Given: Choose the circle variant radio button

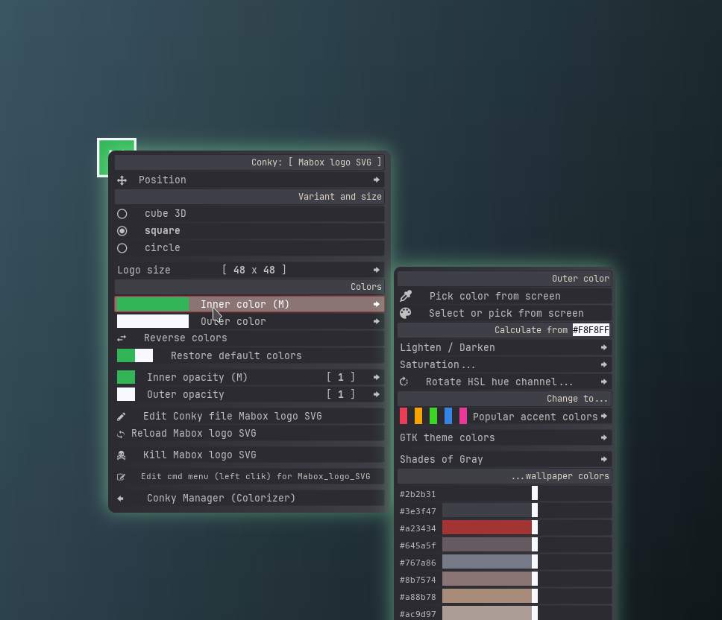Looking at the screenshot, I should pos(122,248).
